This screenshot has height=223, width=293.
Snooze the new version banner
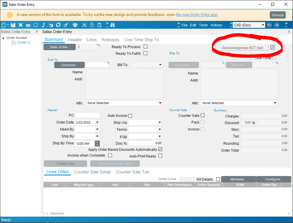point(277,15)
